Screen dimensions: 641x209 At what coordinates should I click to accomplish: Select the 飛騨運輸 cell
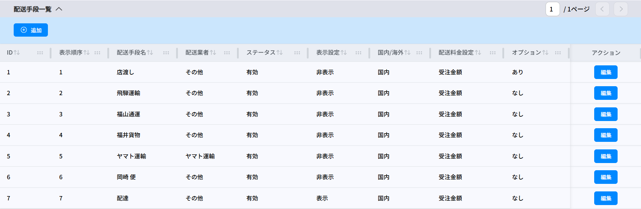pyautogui.click(x=129, y=93)
